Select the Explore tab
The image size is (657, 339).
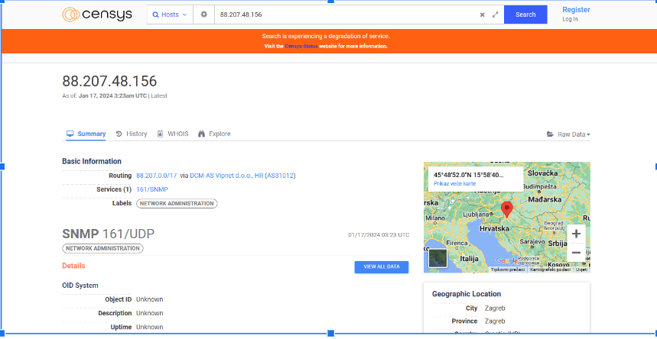pos(214,134)
